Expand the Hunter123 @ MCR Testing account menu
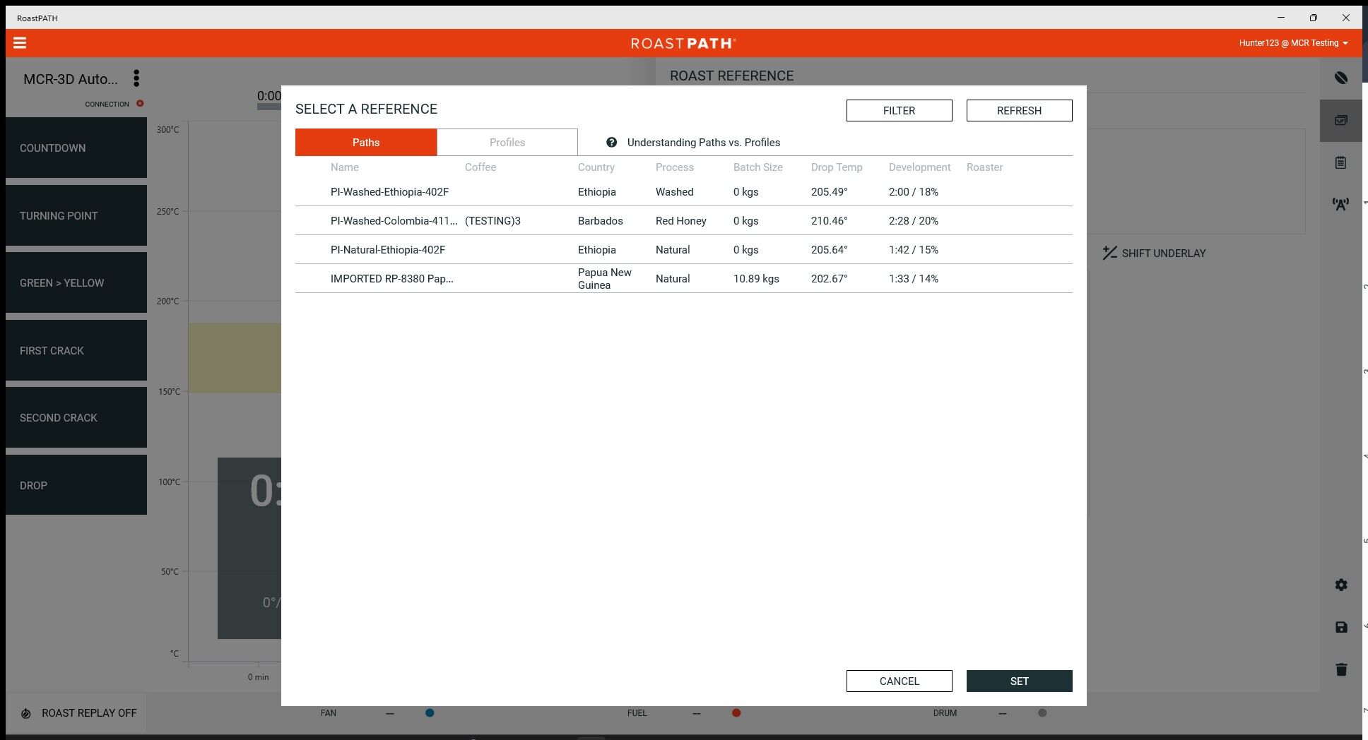 pyautogui.click(x=1293, y=43)
